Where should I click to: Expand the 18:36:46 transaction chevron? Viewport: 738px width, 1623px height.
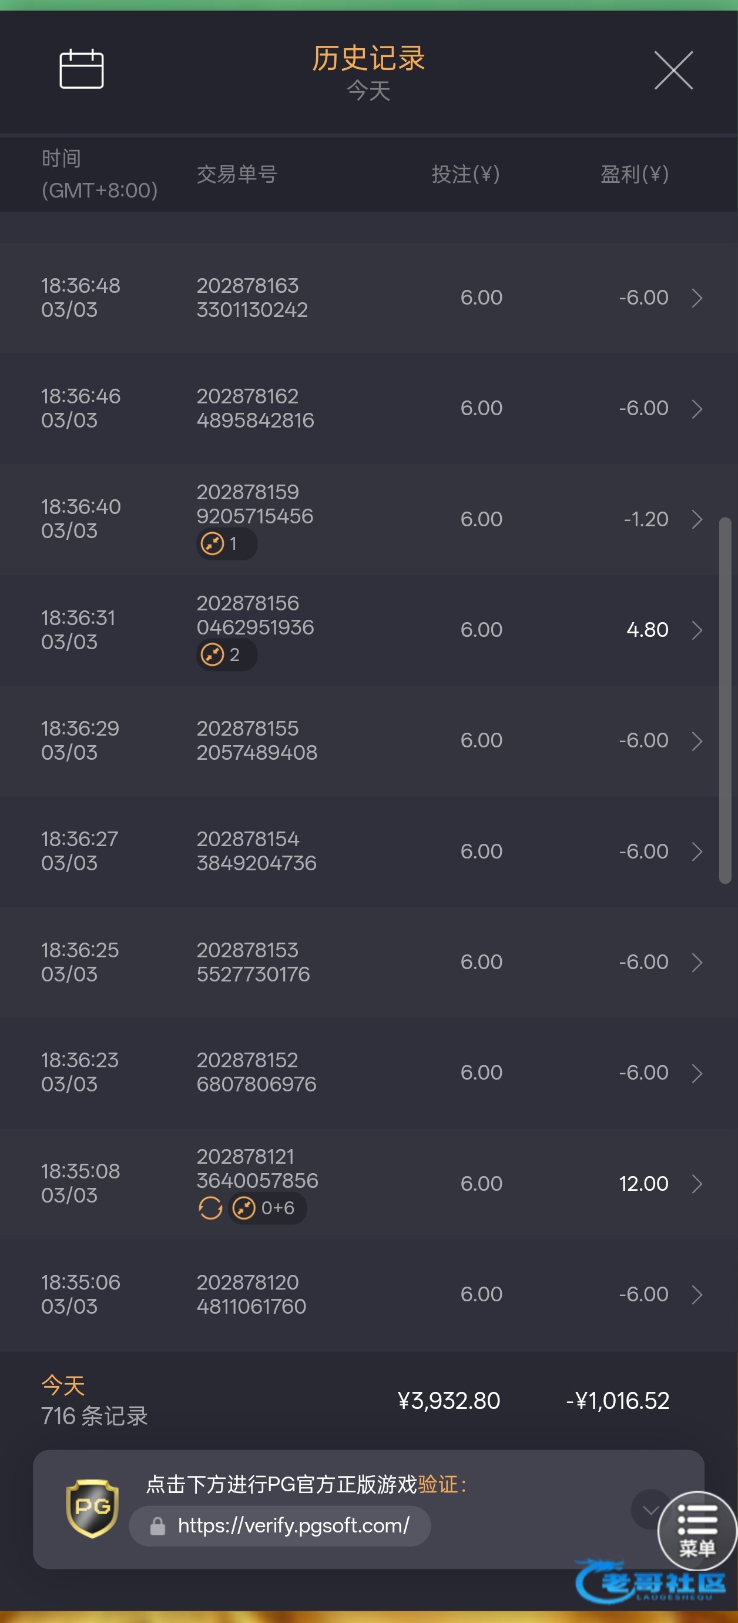tap(696, 408)
